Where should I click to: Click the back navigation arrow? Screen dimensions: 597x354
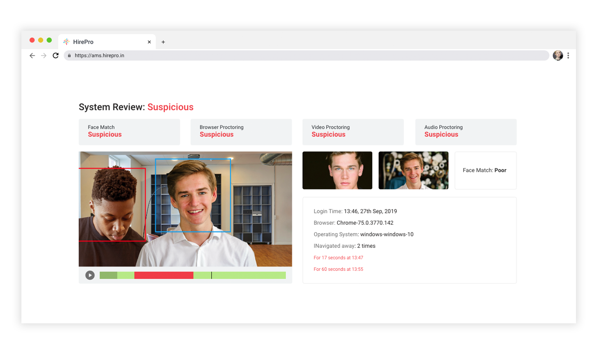pos(32,56)
